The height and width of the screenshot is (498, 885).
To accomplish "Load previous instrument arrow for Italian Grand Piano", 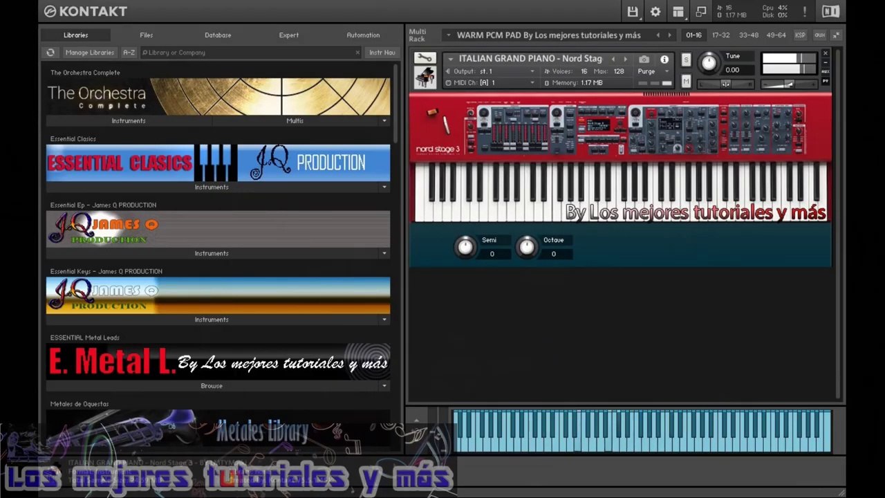I will point(613,59).
